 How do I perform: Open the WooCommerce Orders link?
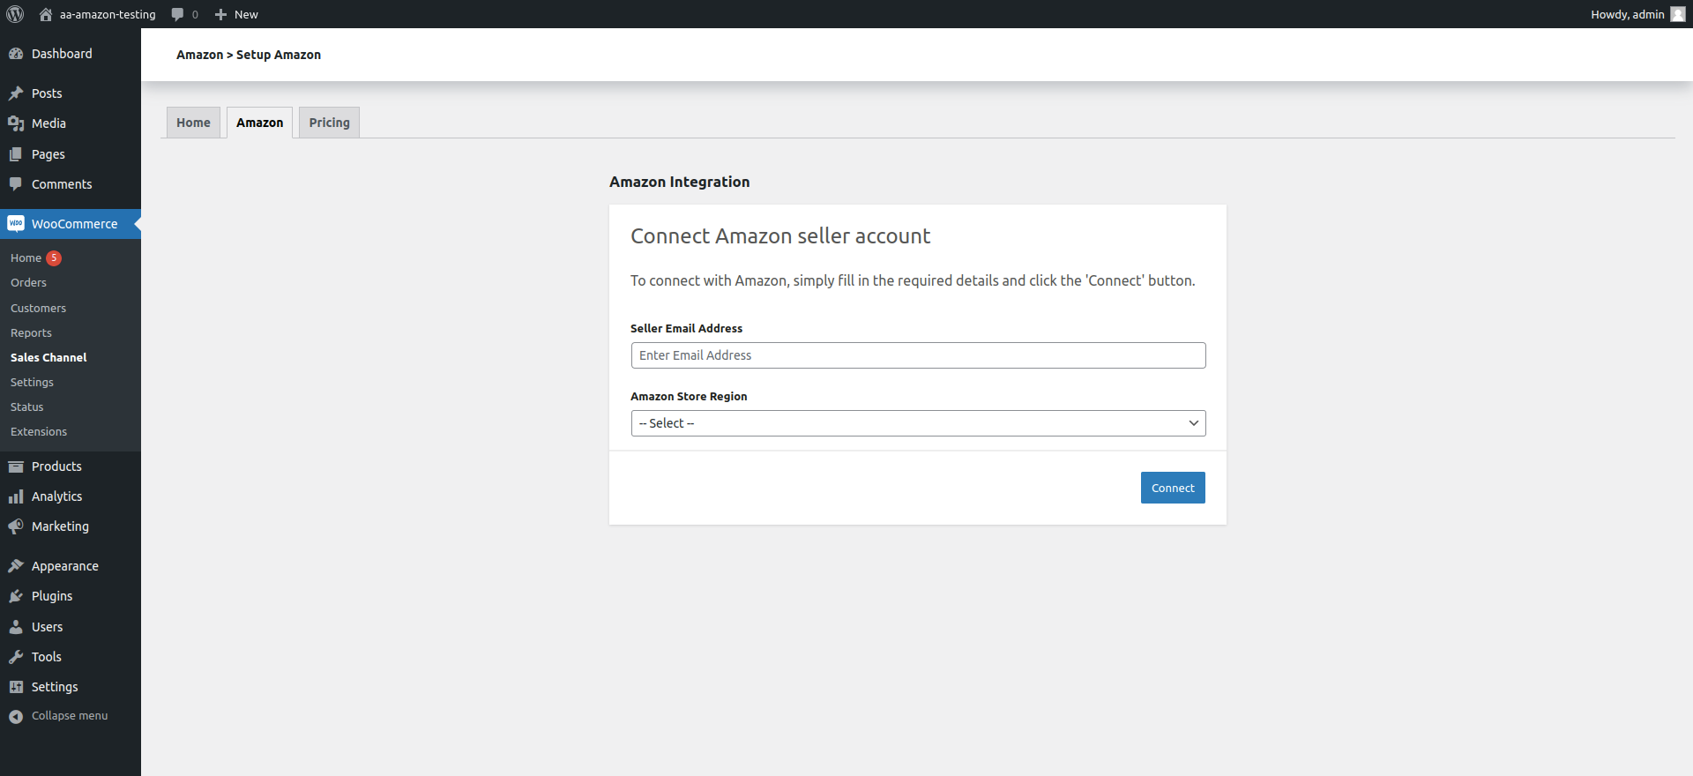[x=28, y=283]
